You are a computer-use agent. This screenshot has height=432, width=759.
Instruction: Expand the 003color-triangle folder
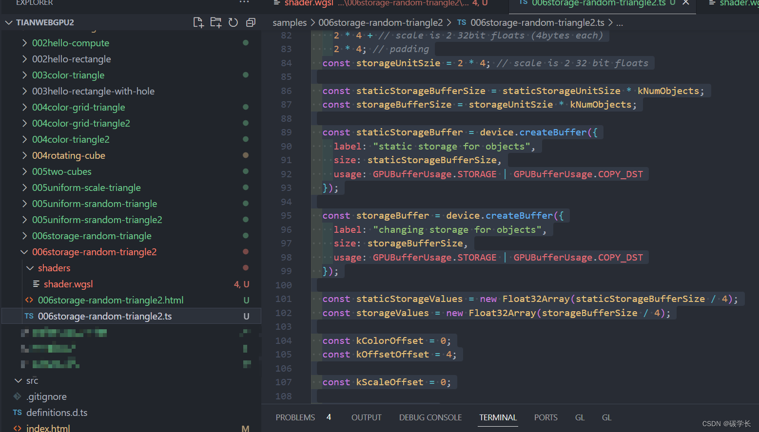pos(24,75)
